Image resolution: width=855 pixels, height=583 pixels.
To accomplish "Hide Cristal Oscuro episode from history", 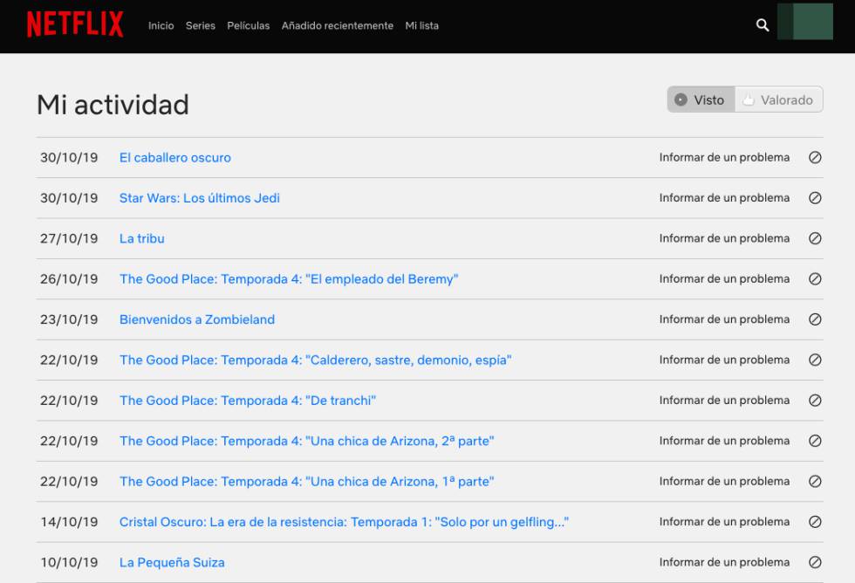I will pos(815,522).
